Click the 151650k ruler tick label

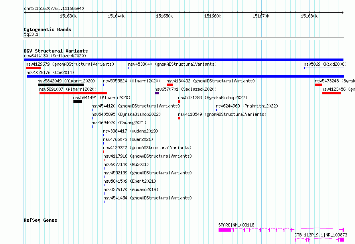pyautogui.click(x=164, y=16)
